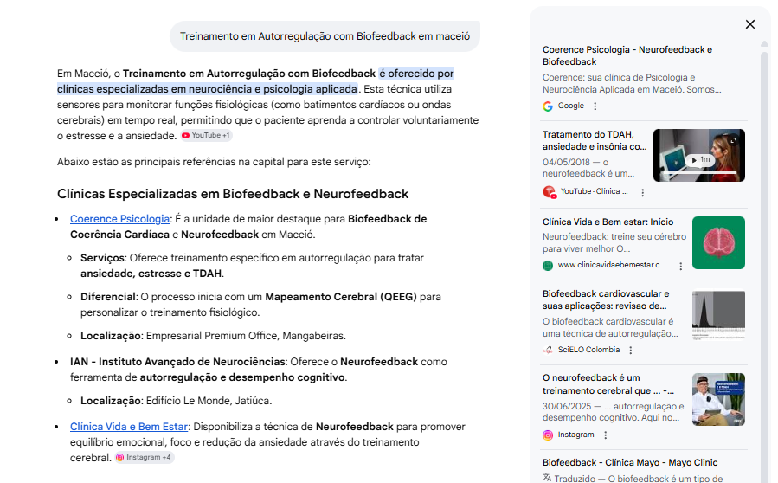The width and height of the screenshot is (778, 483).
Task: Click the Mapeamento Cerebral (QEEG) text
Action: [341, 297]
